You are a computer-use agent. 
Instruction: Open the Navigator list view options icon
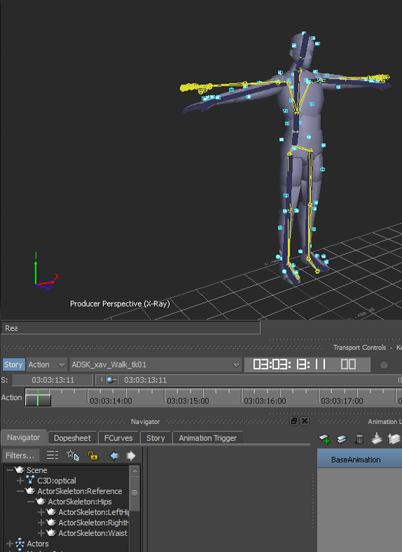point(52,455)
